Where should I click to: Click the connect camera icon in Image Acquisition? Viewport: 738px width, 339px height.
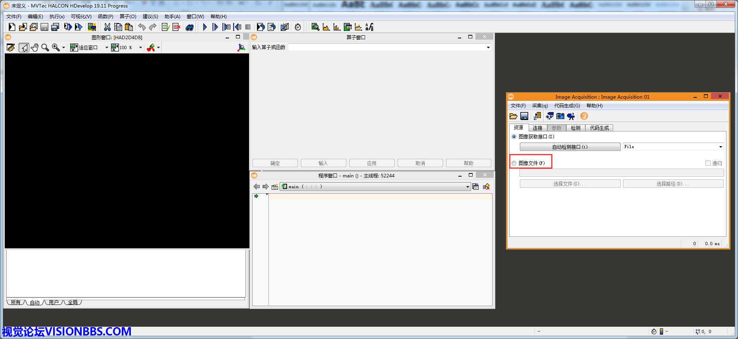point(550,116)
